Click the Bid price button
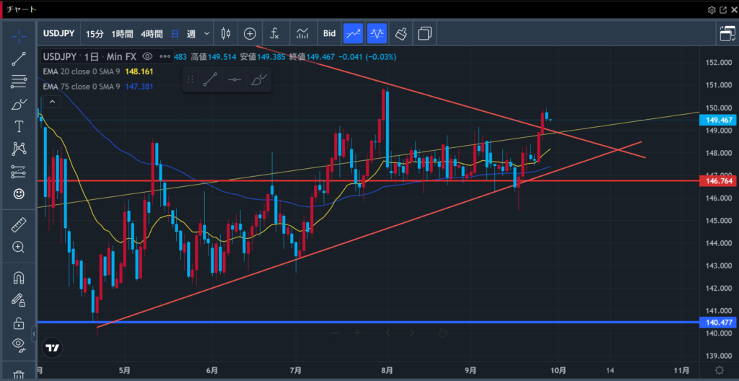The height and width of the screenshot is (381, 739). click(329, 33)
